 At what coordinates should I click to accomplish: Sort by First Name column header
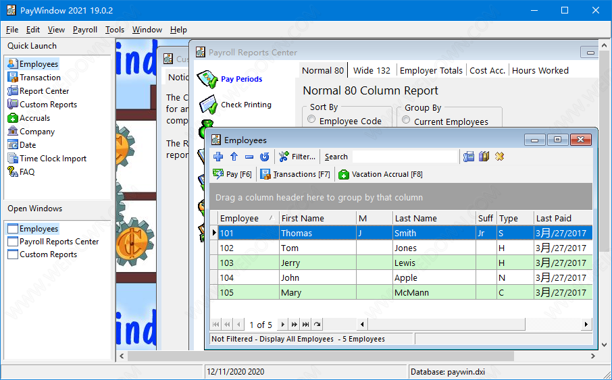pyautogui.click(x=317, y=218)
